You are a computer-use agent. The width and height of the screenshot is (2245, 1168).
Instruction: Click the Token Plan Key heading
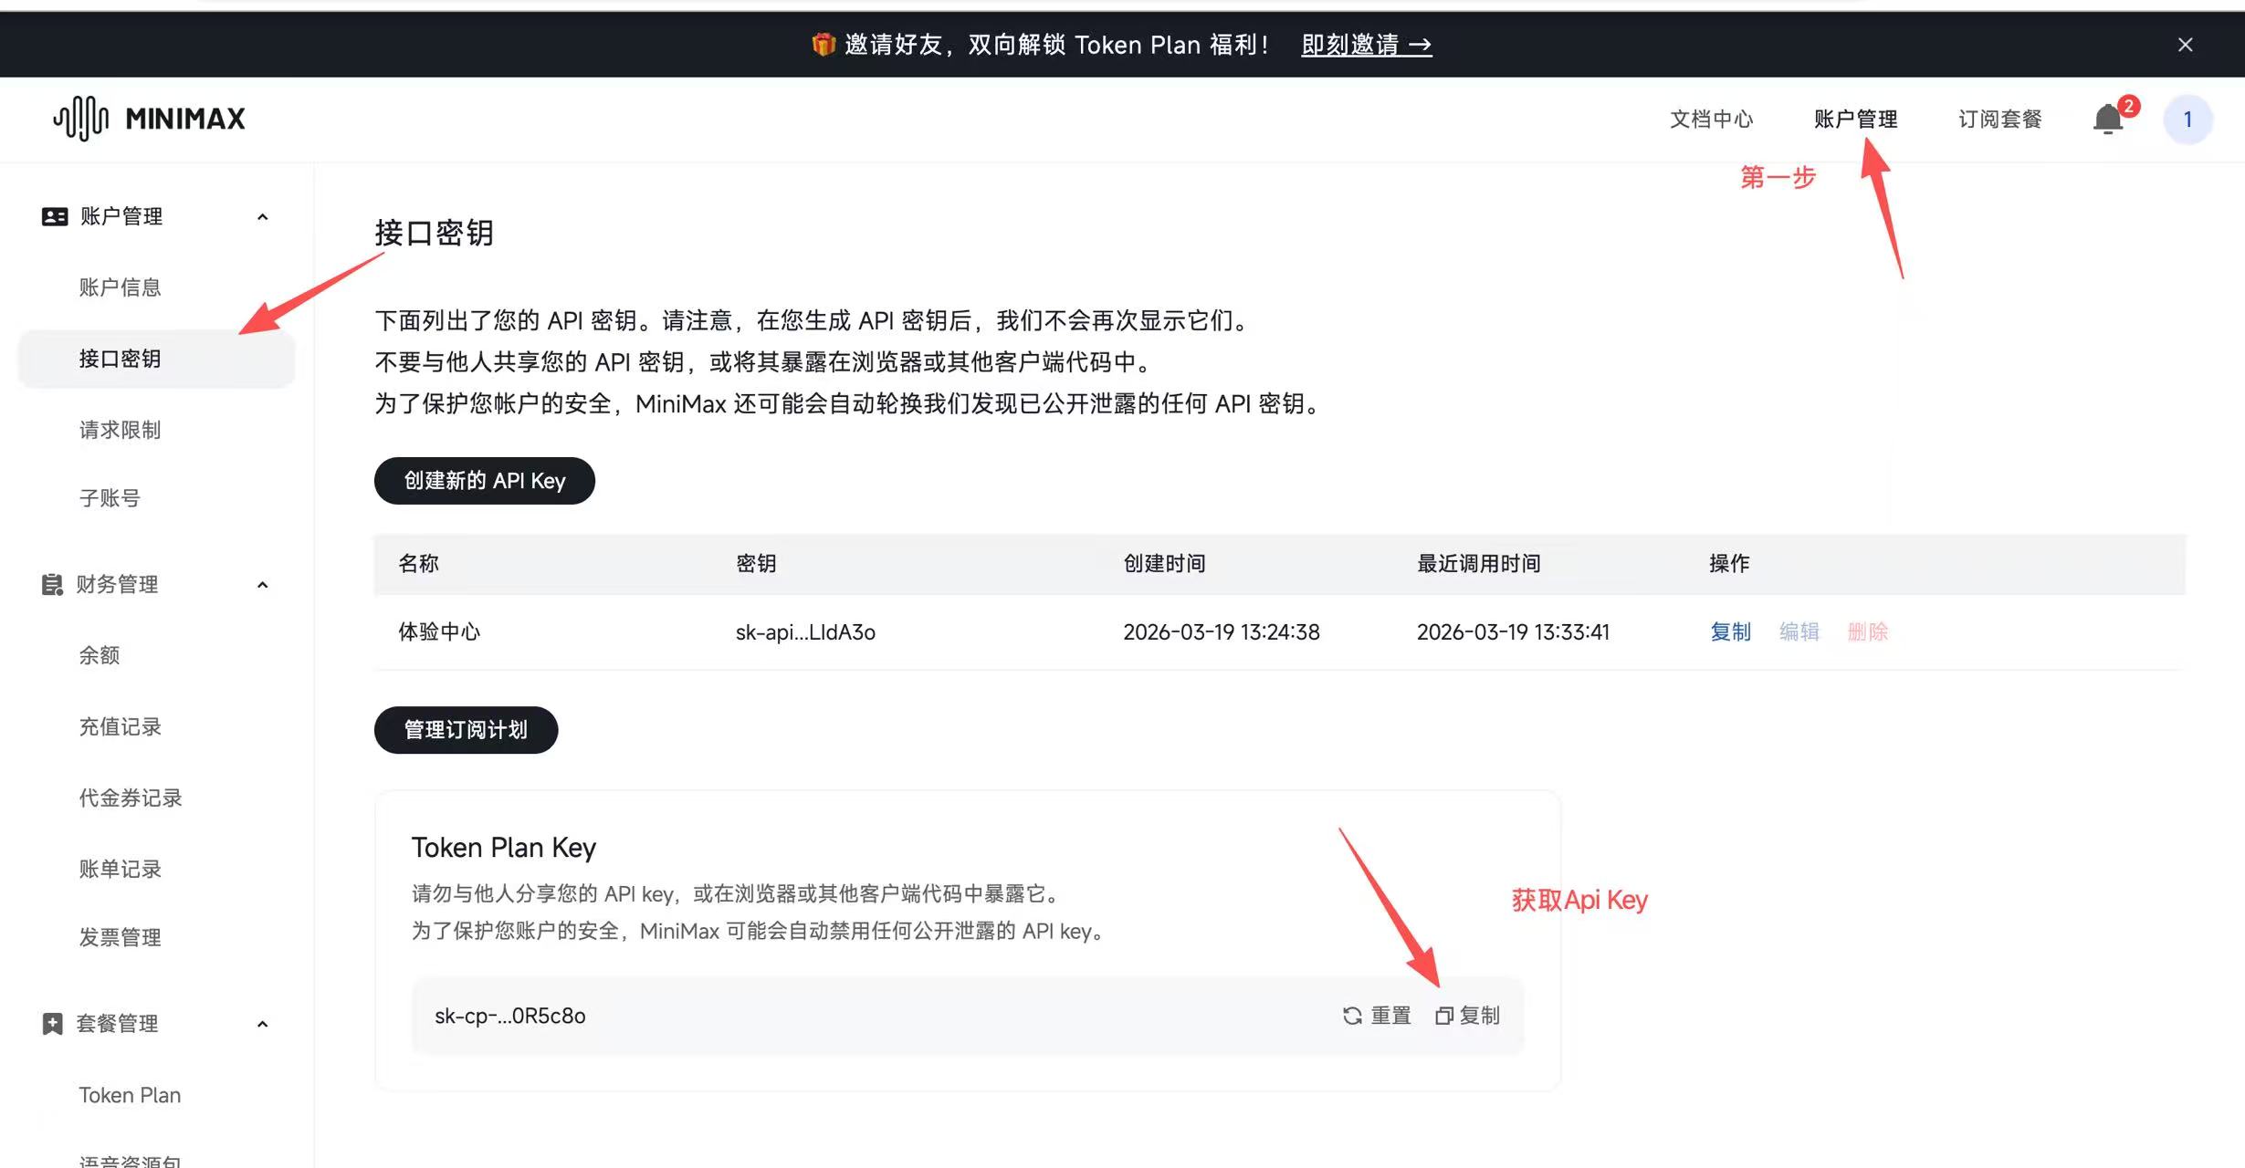tap(504, 848)
